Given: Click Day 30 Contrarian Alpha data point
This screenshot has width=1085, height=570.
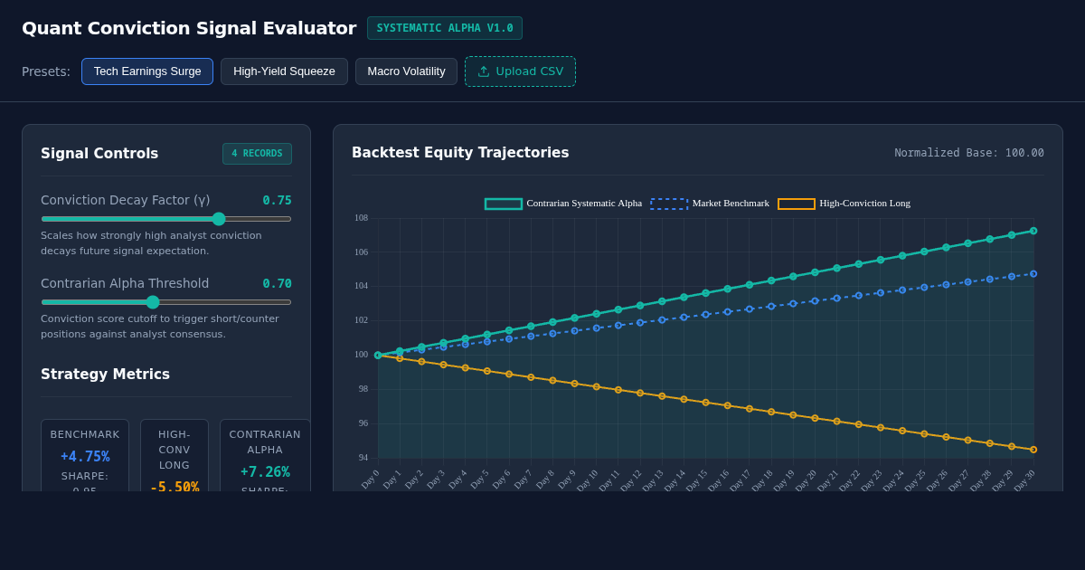Looking at the screenshot, I should pyautogui.click(x=1033, y=231).
